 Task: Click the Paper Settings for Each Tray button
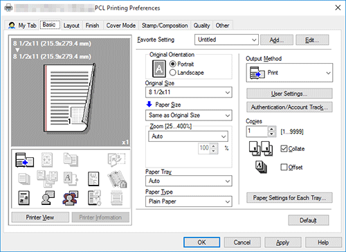(289, 198)
